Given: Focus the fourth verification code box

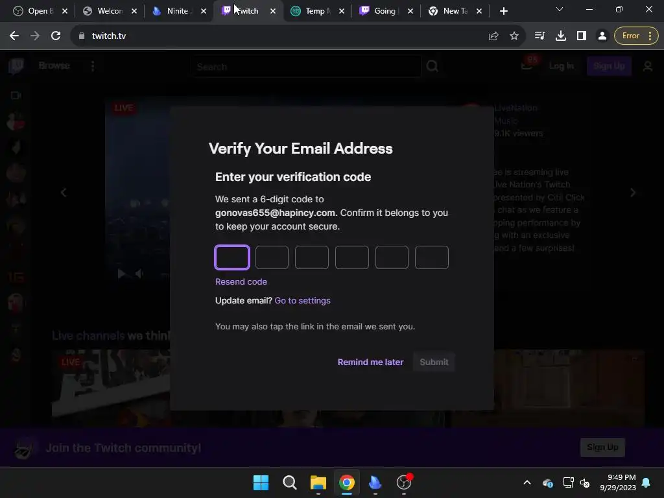Looking at the screenshot, I should coord(352,257).
